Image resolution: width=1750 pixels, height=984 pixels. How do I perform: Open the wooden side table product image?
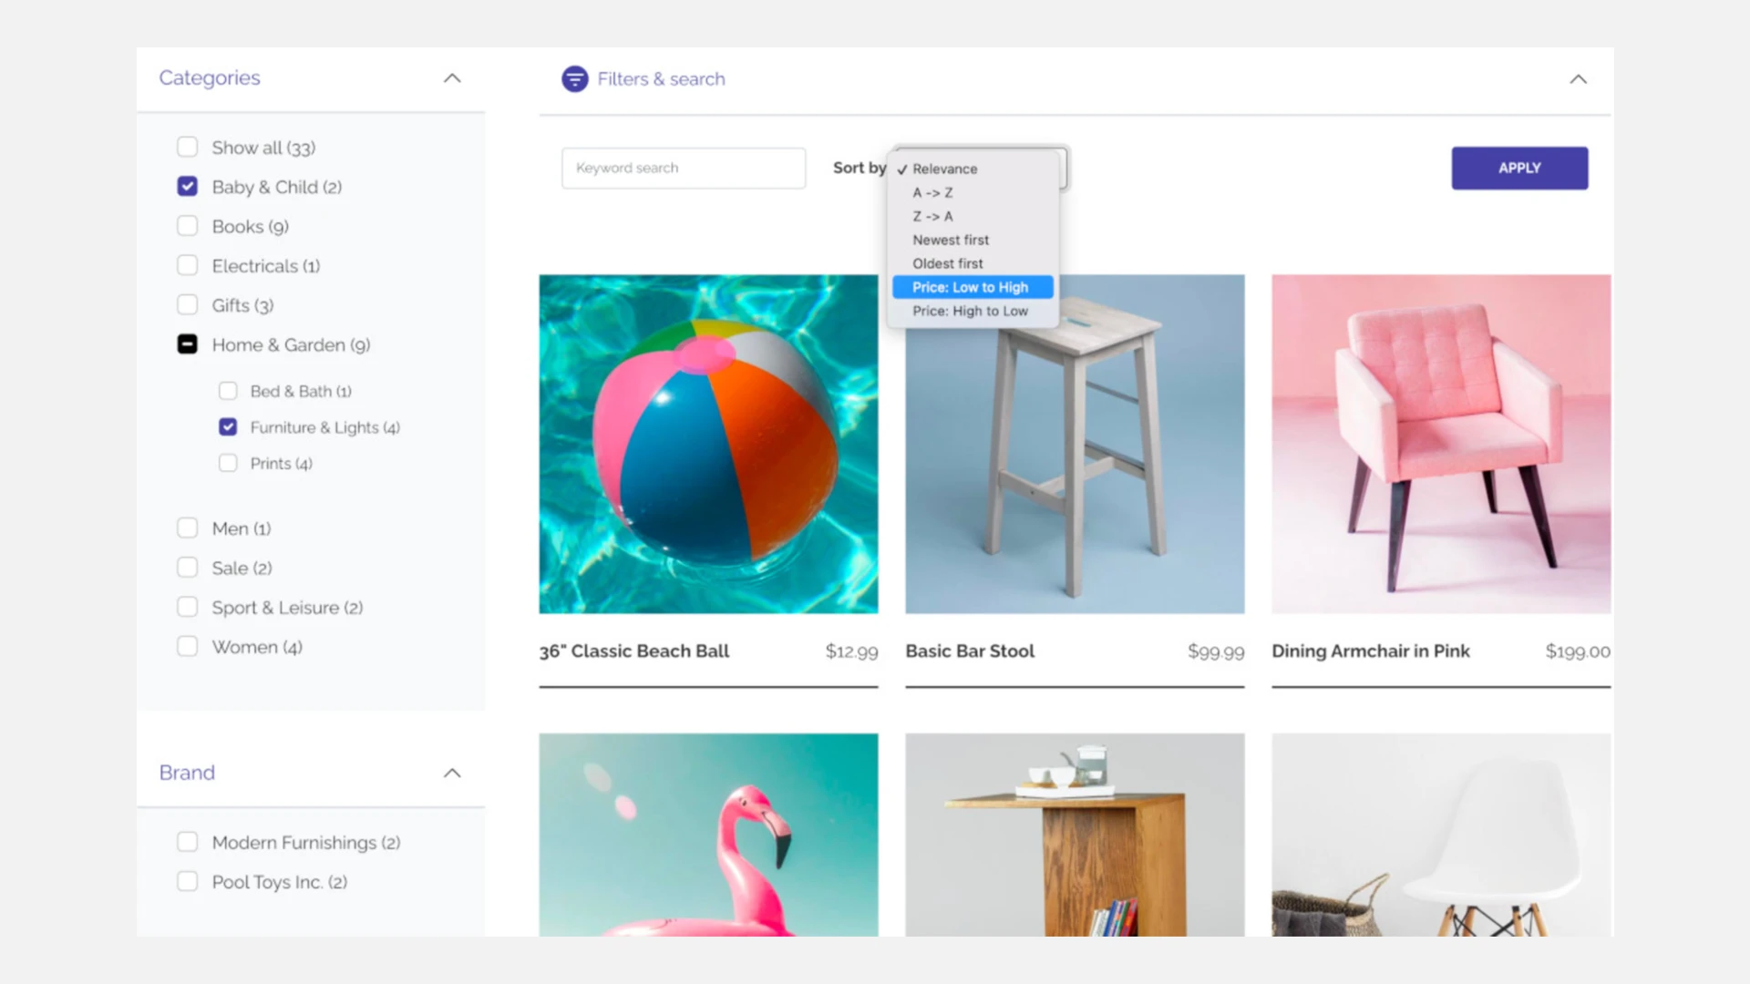(x=1075, y=835)
